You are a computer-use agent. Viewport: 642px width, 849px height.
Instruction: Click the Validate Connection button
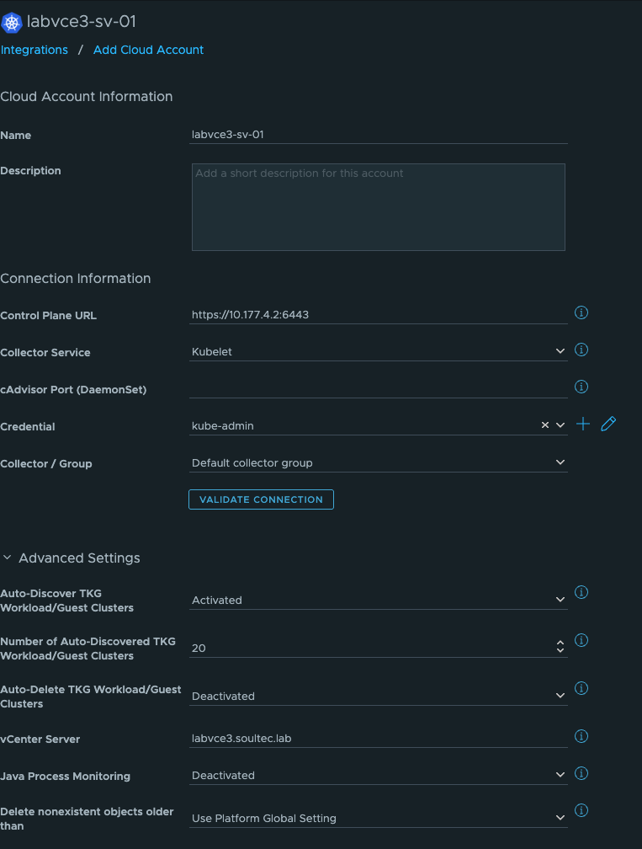click(x=261, y=499)
